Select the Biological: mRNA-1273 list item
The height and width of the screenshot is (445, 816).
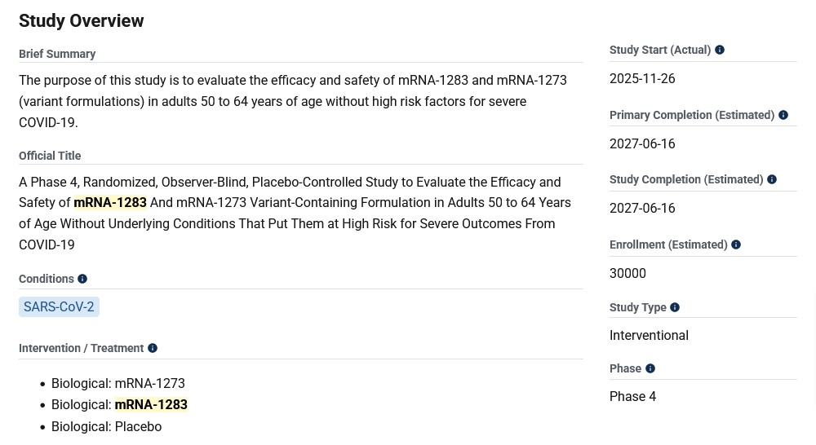118,383
